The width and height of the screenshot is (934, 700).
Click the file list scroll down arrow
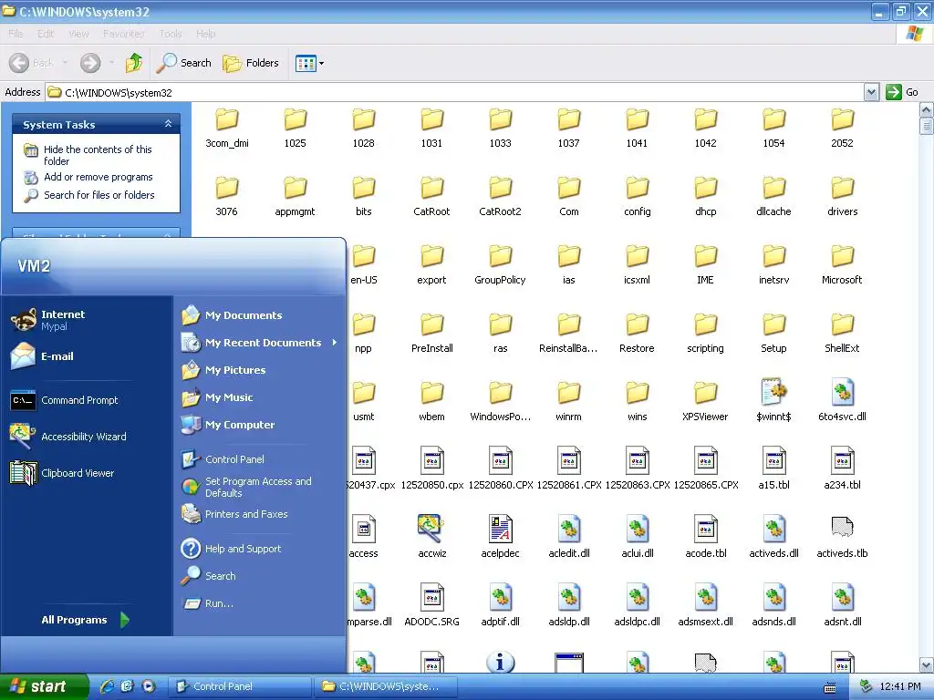(927, 664)
